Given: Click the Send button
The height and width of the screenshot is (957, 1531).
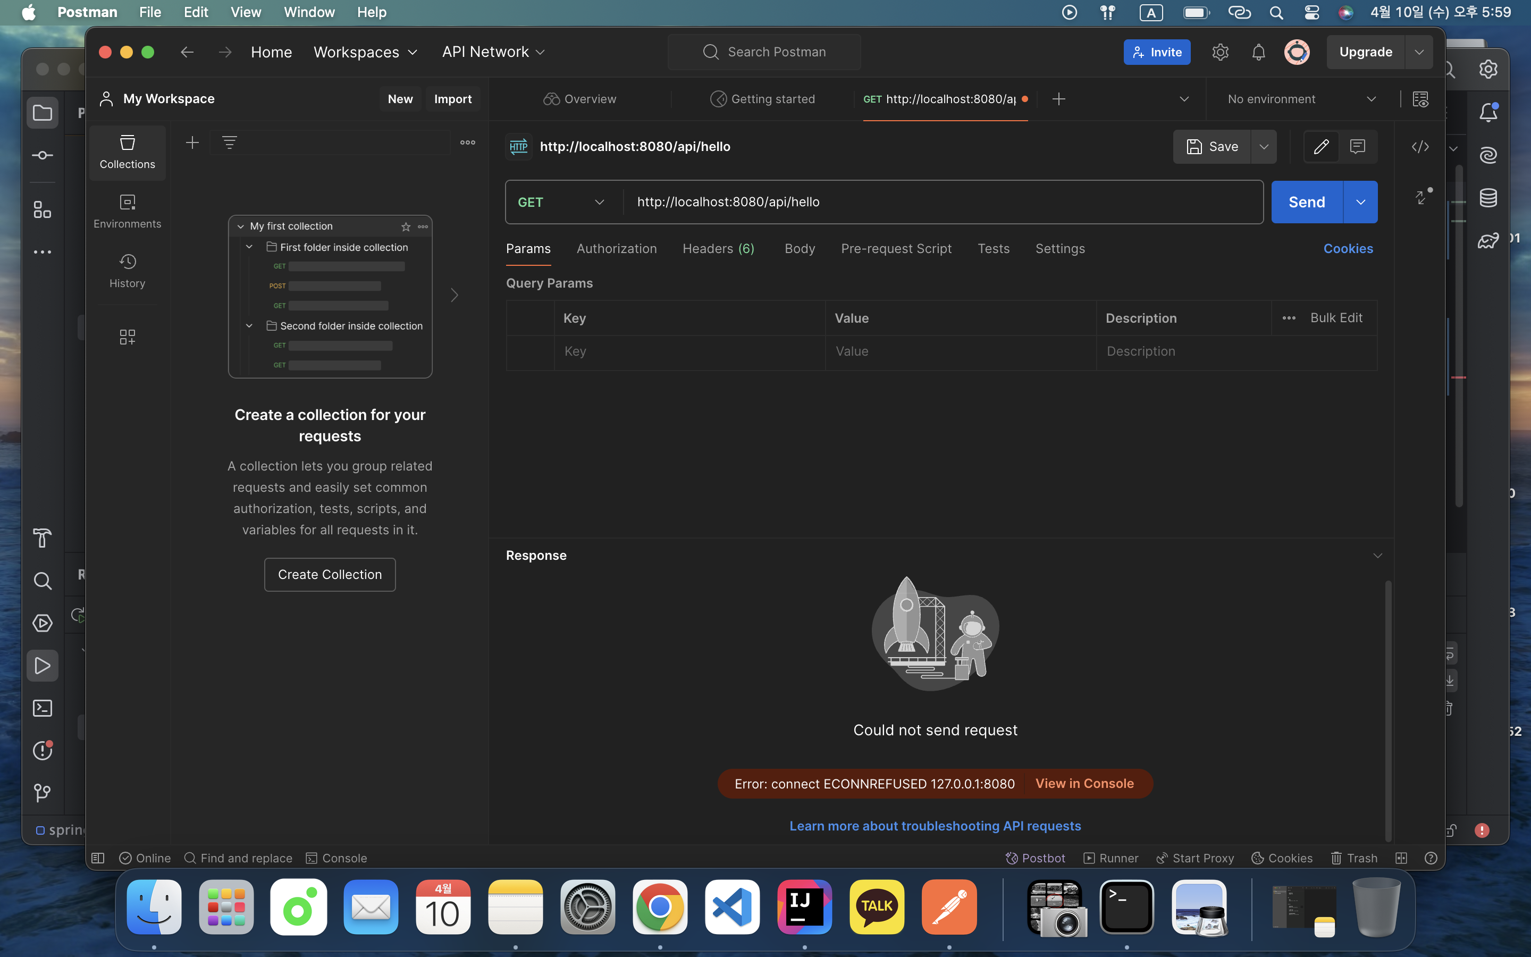Looking at the screenshot, I should tap(1307, 202).
